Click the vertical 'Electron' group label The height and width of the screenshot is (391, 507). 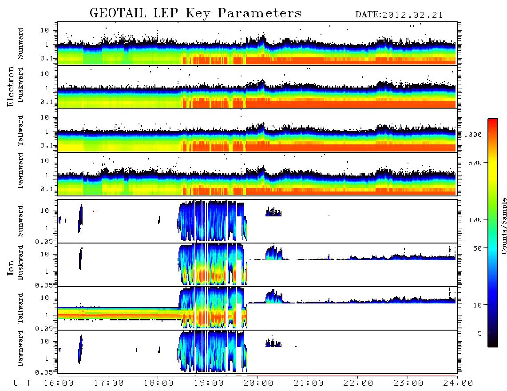coord(11,86)
